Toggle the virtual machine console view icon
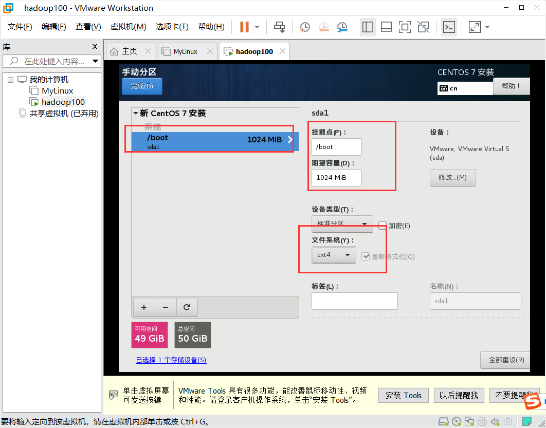Viewport: 546px width, 428px height. pos(449,27)
